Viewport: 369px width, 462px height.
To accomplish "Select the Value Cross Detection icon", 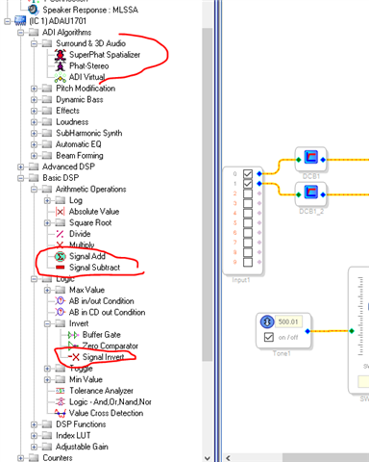I will tap(61, 413).
